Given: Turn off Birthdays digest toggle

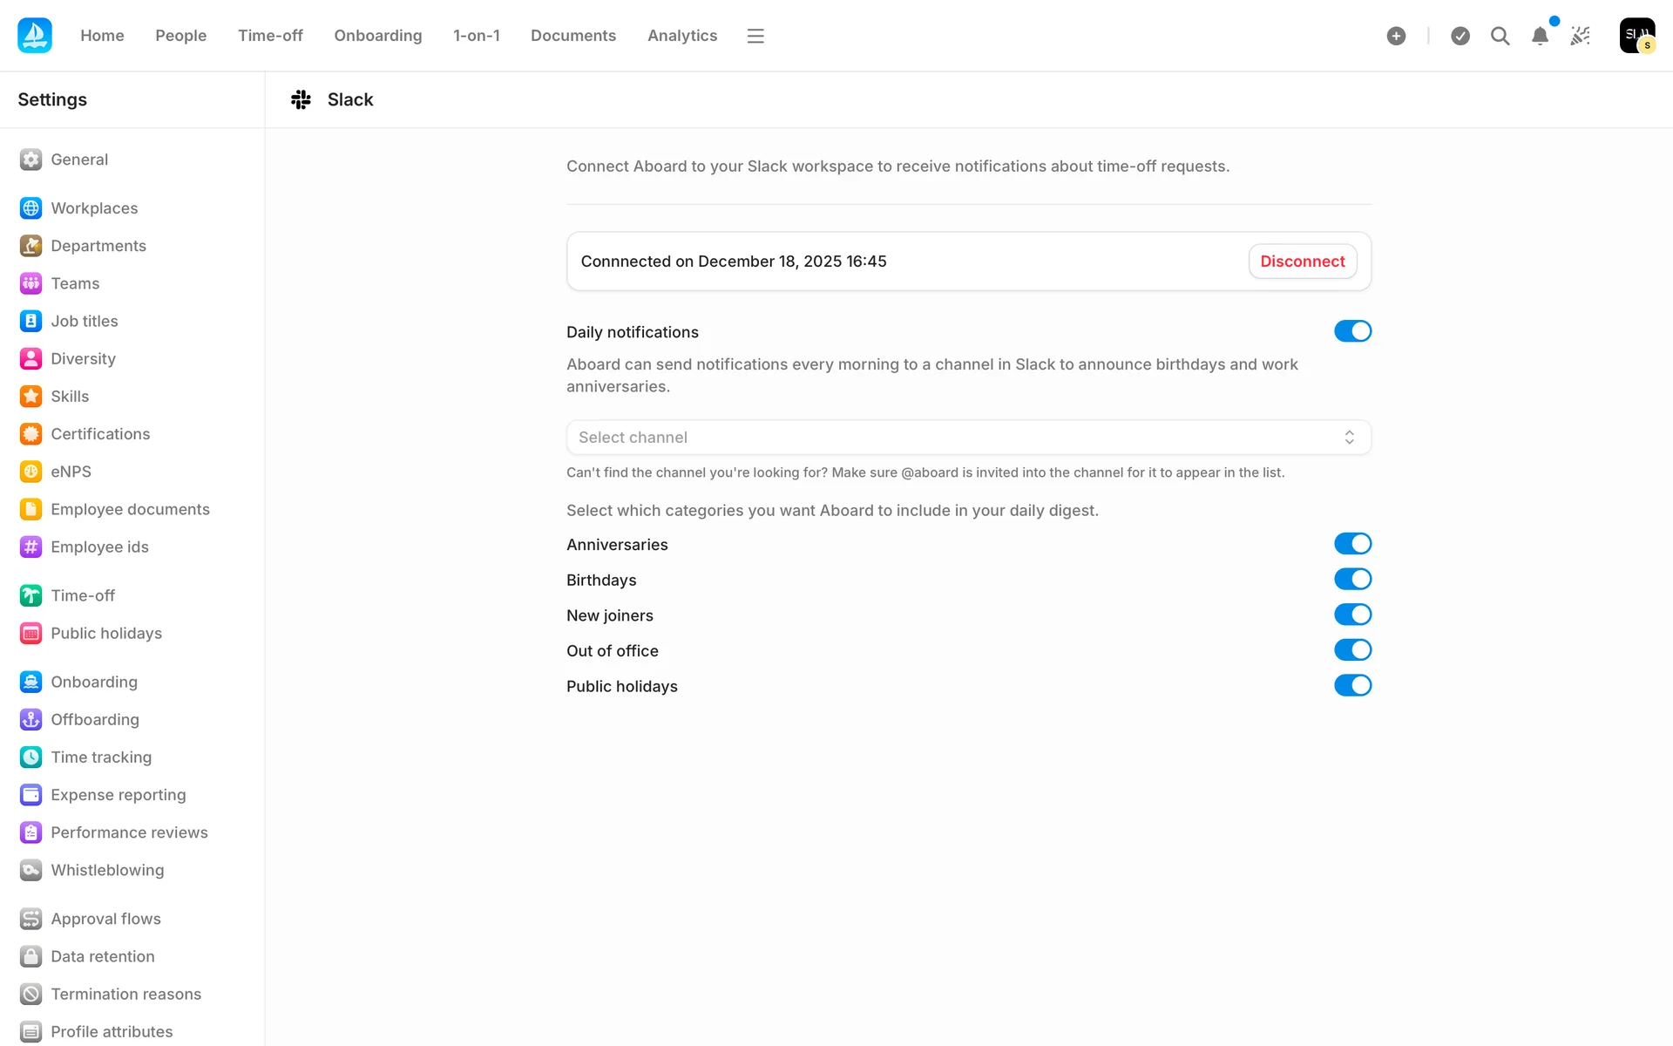Looking at the screenshot, I should [x=1352, y=579].
